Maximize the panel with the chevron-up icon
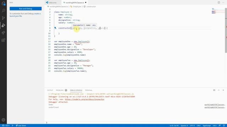227x127 pixels. pos(219,90)
